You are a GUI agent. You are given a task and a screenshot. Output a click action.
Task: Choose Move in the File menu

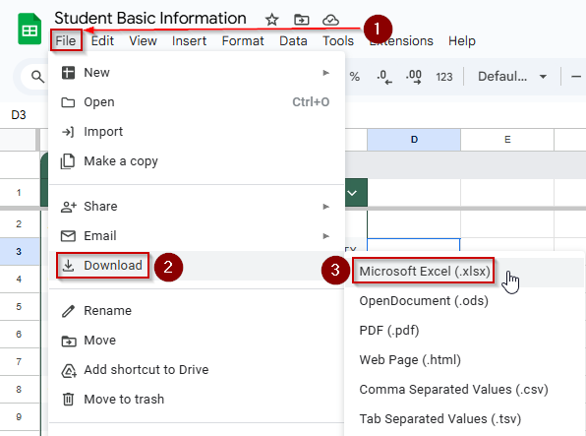(197, 341)
